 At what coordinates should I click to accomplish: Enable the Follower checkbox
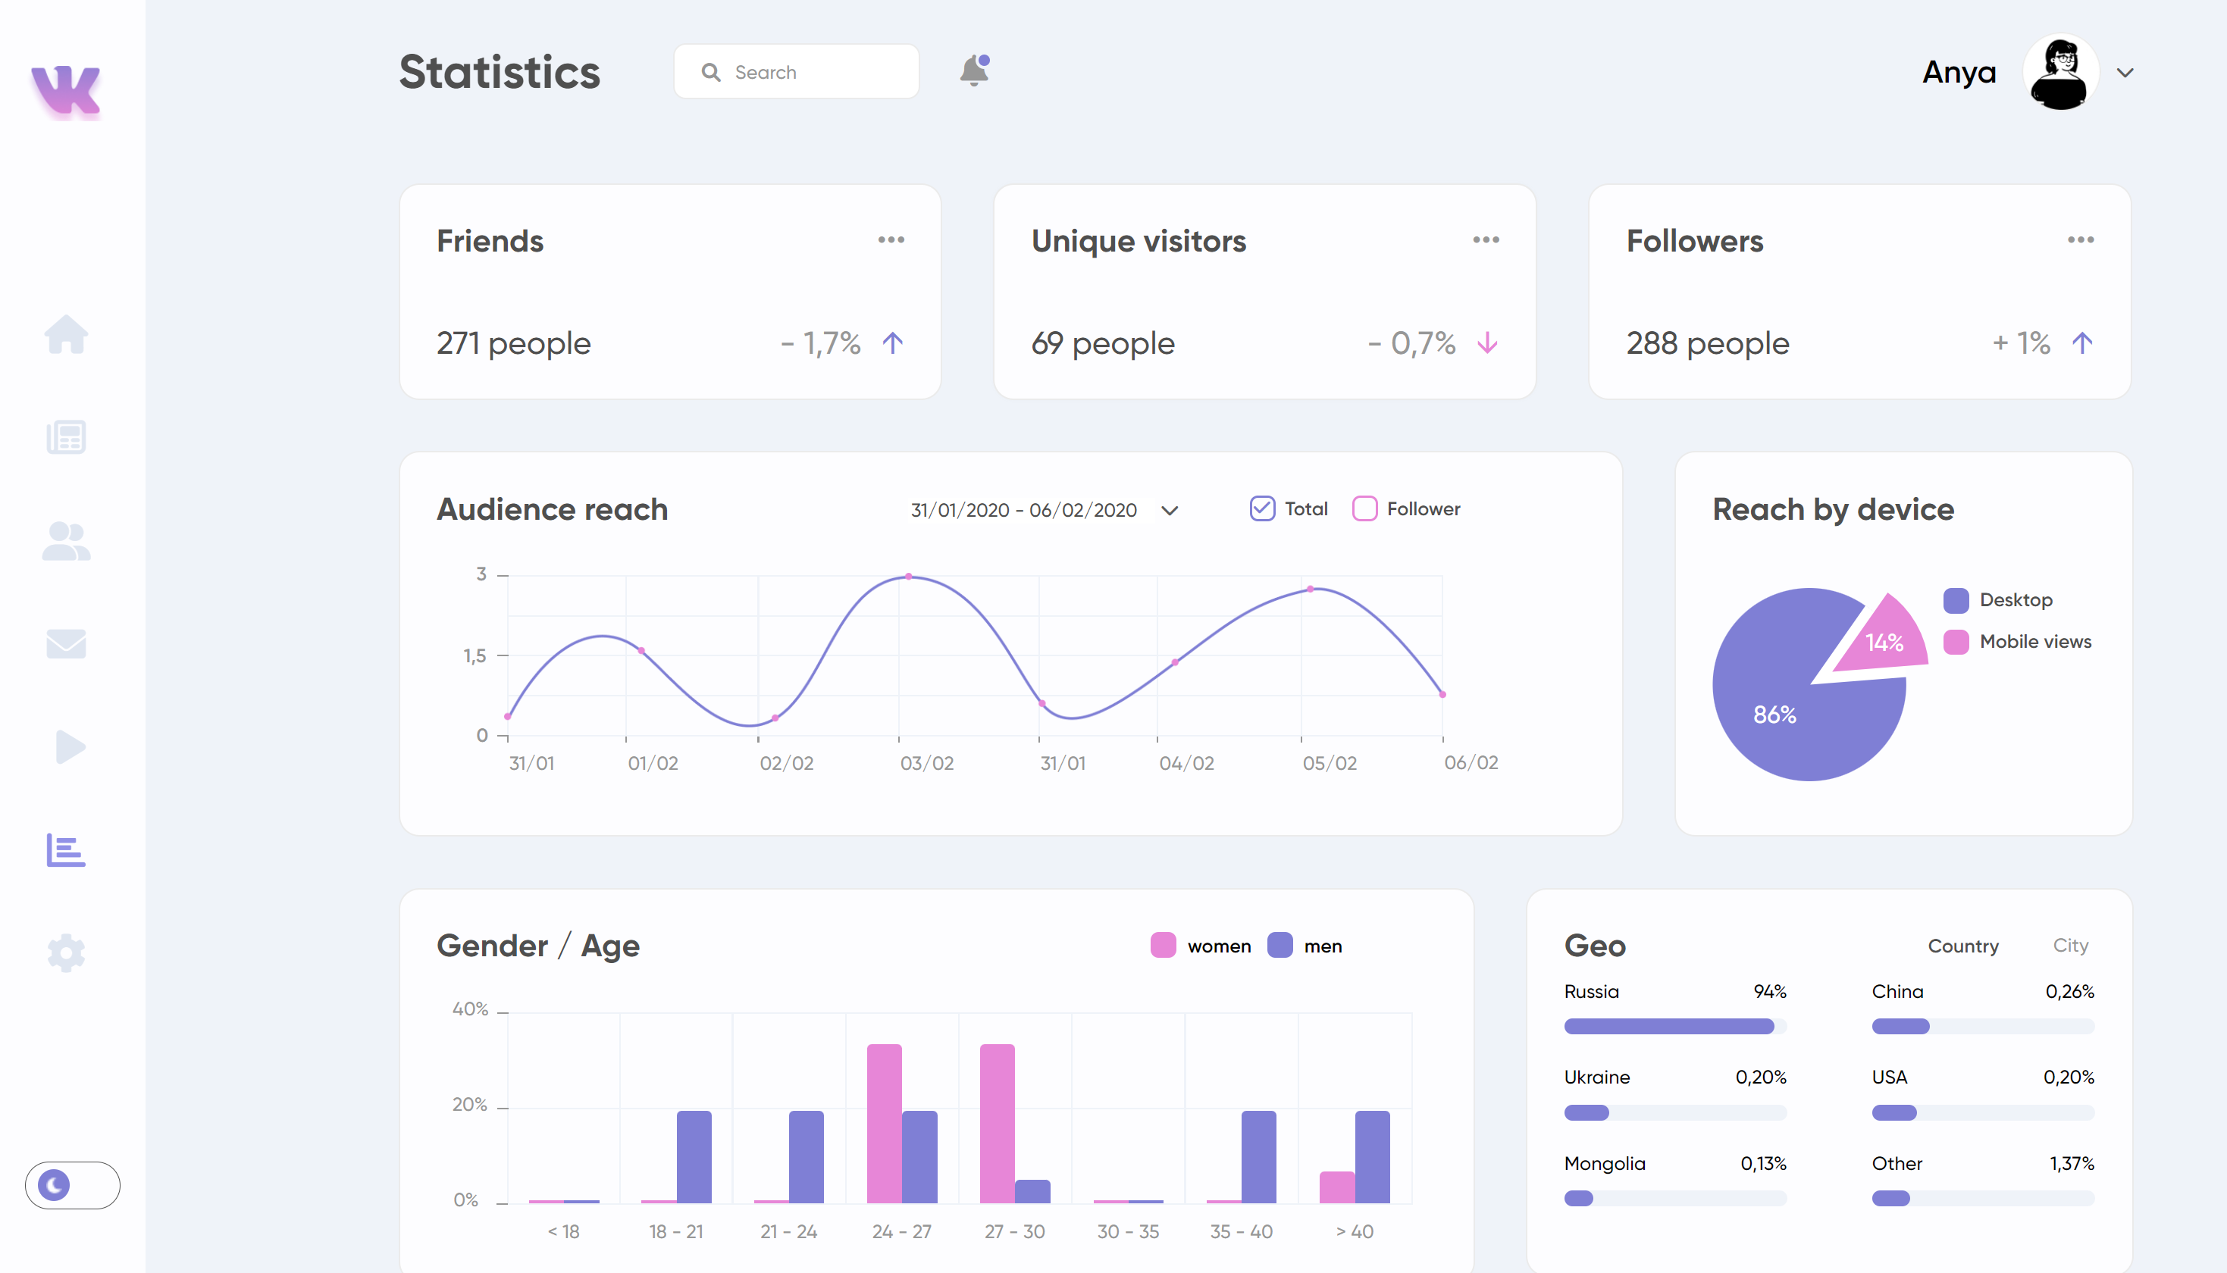click(x=1365, y=508)
